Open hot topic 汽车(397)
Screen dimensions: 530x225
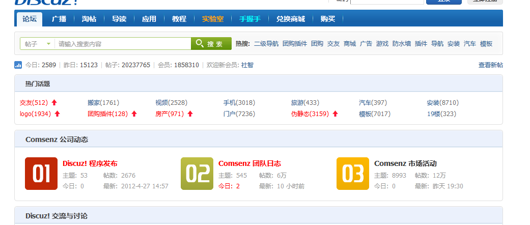point(373,103)
